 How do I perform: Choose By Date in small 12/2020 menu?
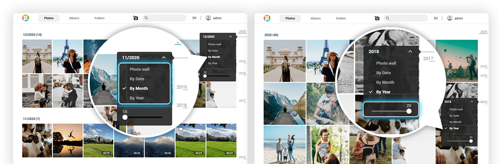[213, 50]
